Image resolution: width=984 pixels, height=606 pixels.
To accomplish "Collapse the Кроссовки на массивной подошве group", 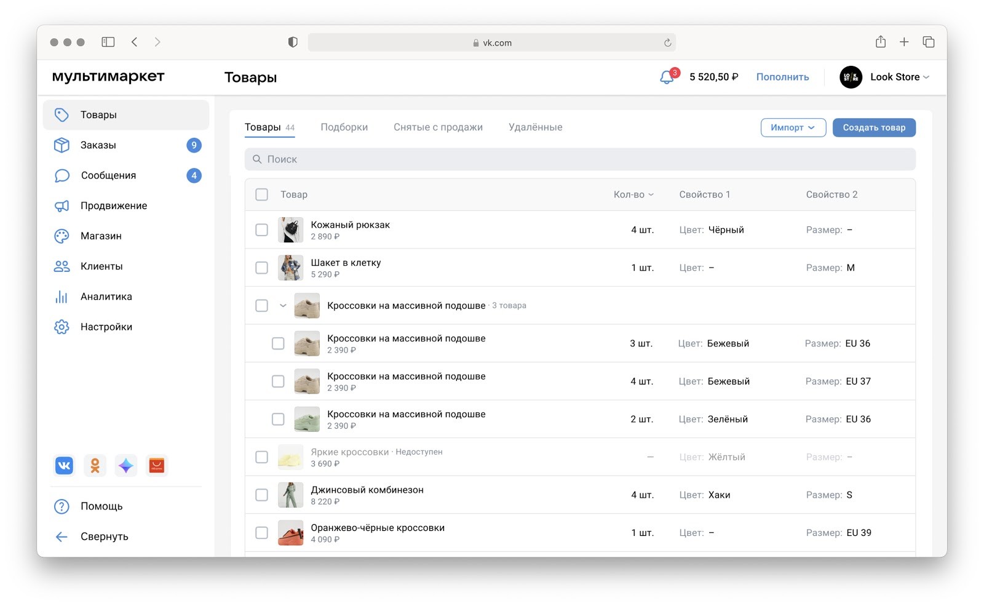I will (283, 306).
